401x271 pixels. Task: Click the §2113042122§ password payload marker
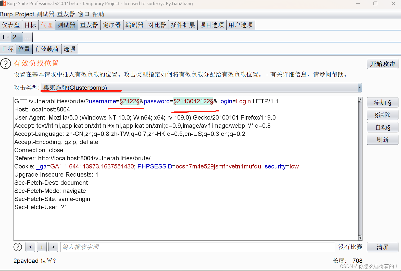(x=193, y=101)
